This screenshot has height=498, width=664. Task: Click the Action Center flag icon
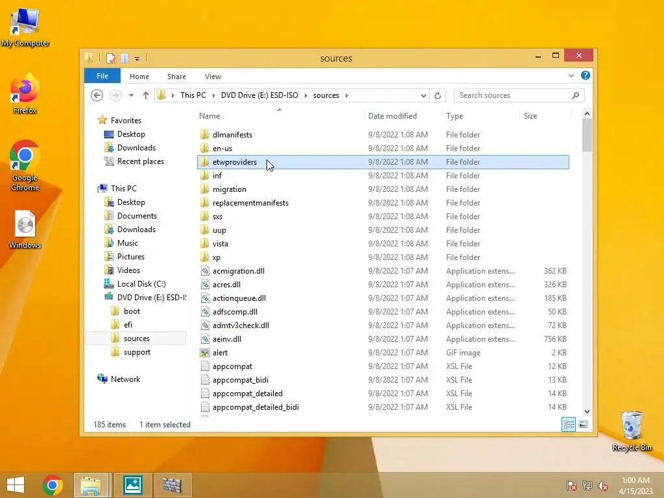571,485
